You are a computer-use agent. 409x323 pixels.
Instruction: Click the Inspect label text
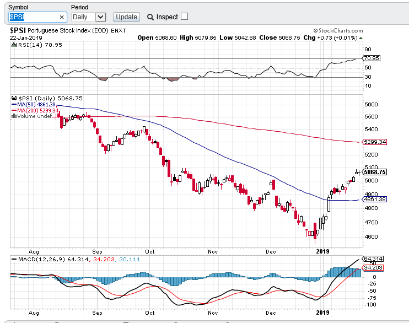167,17
